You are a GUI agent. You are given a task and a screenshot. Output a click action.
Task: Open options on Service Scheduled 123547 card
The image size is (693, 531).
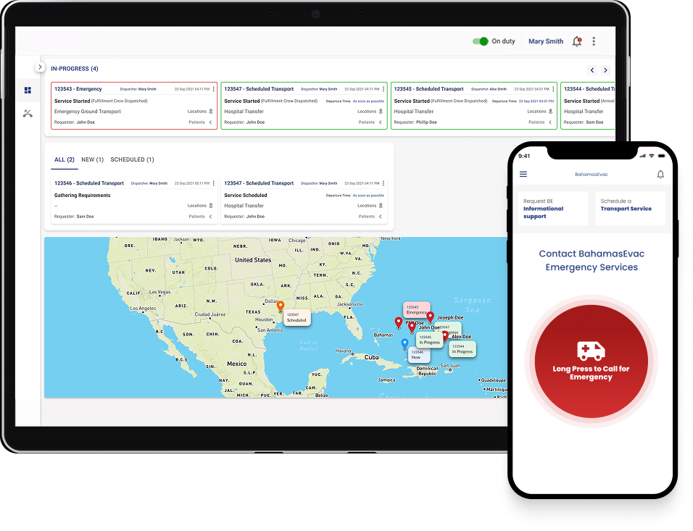click(x=383, y=183)
